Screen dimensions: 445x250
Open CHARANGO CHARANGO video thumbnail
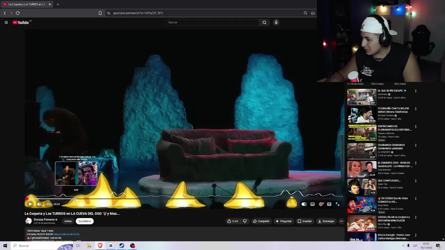(x=362, y=151)
